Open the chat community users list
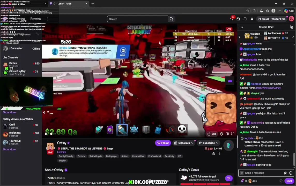The width and height of the screenshot is (296, 186). pyautogui.click(x=291, y=27)
